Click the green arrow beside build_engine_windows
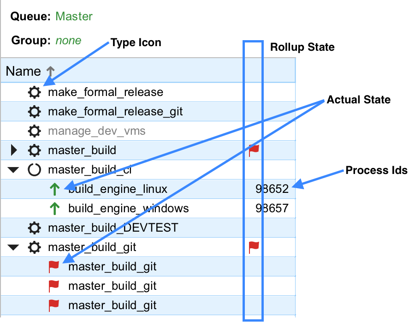This screenshot has width=415, height=323. click(x=54, y=209)
